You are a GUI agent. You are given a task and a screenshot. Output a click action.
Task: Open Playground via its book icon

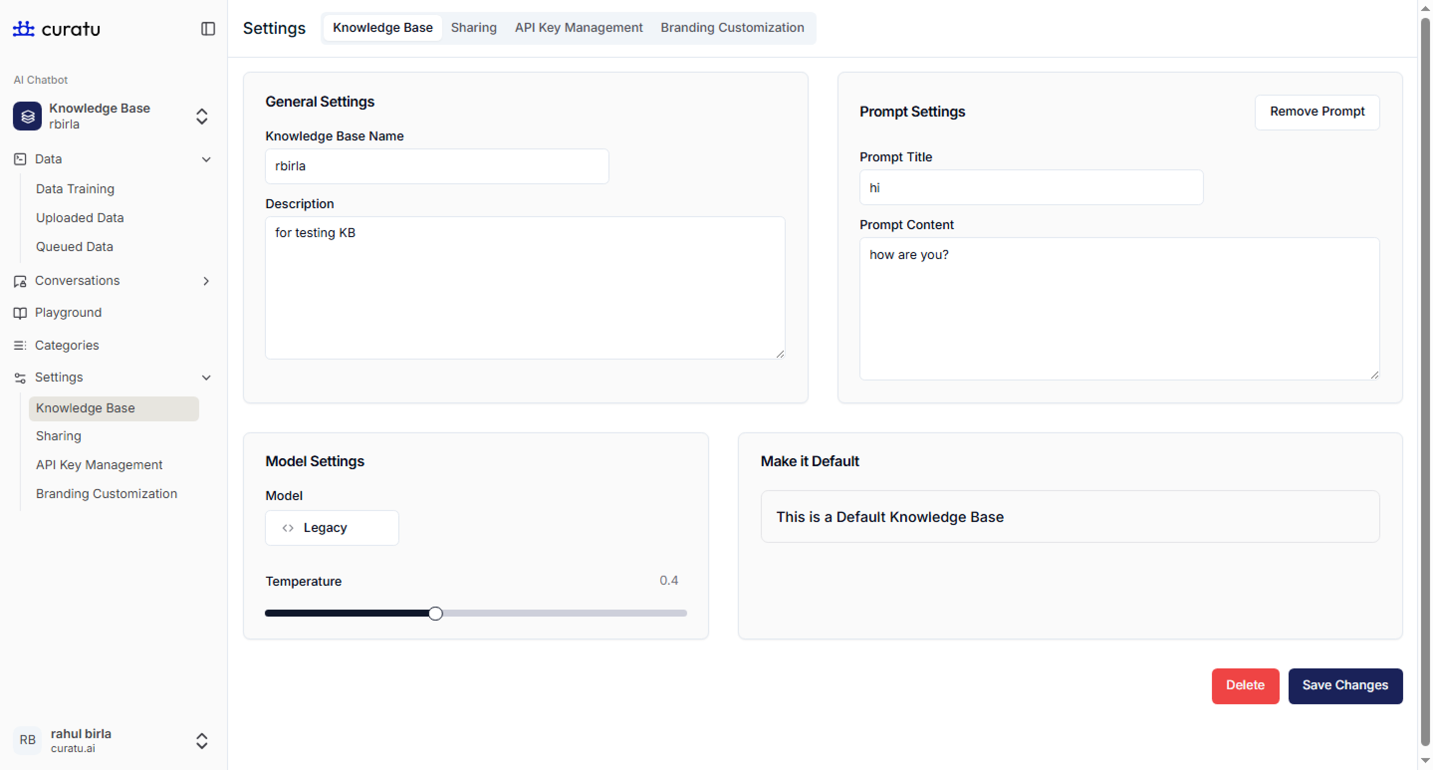pyautogui.click(x=20, y=313)
